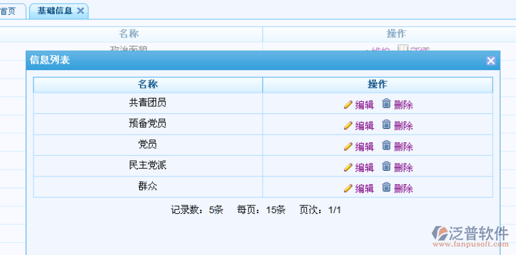Edit 预备党员 via 编辑 link
The image size is (516, 255).
pos(364,126)
